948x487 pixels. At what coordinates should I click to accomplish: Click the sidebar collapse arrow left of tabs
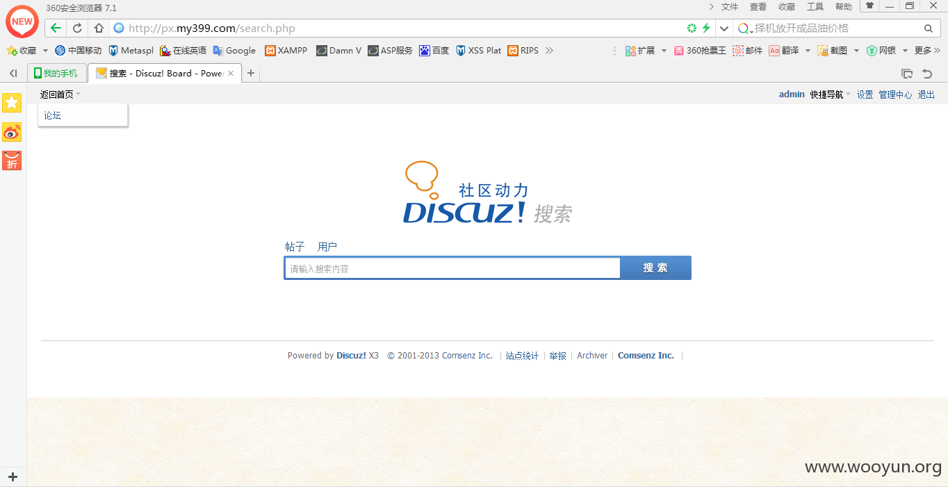click(x=13, y=73)
